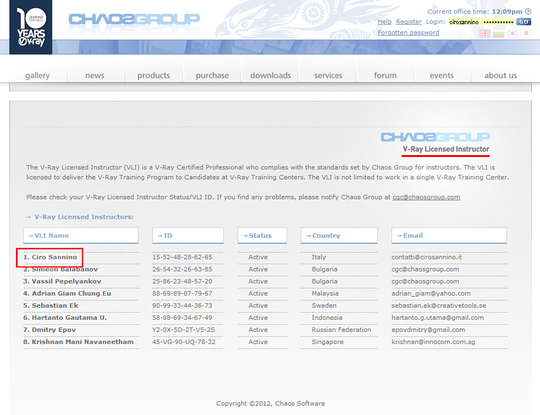Click the country cell Russian Federation
The image size is (540, 415).
(341, 329)
